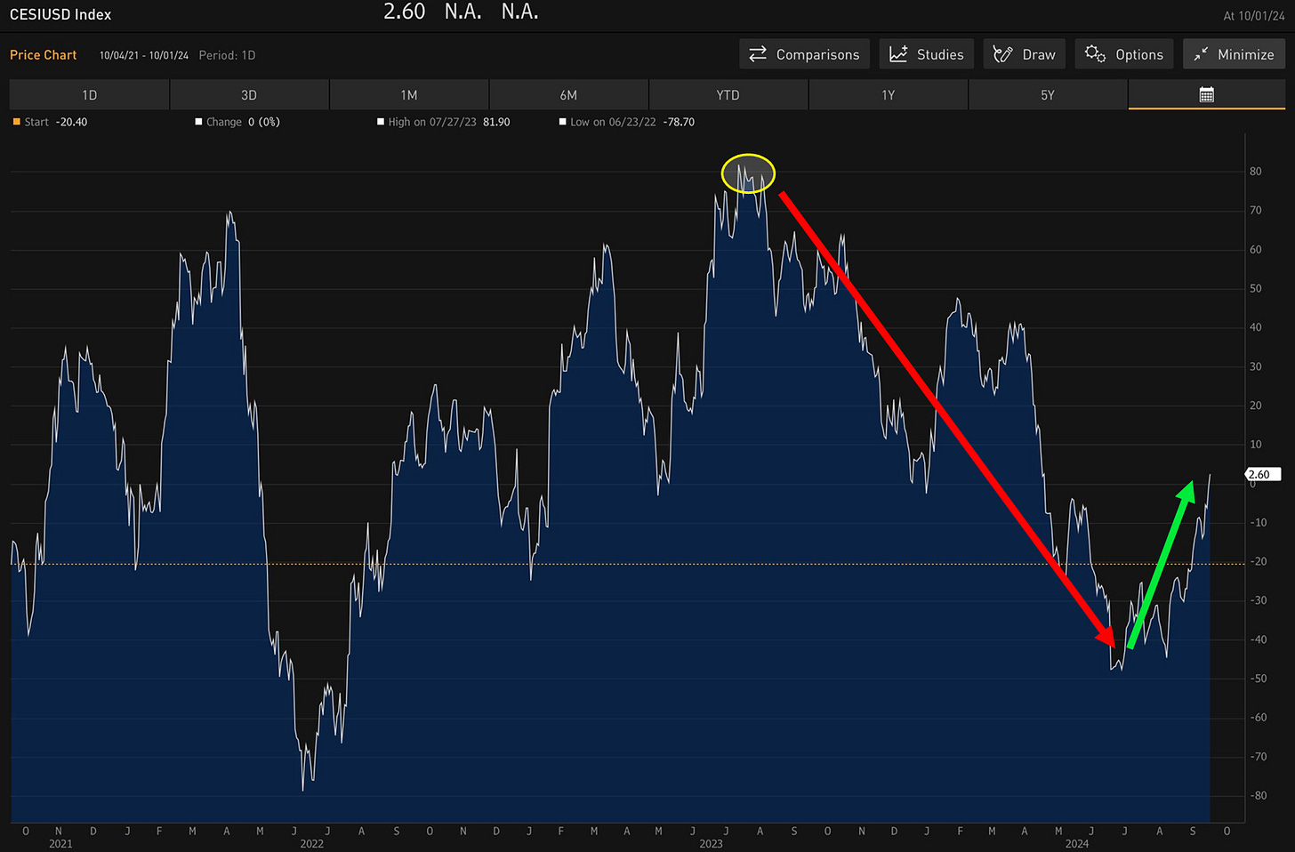Choose the 1Y range tab
The image size is (1295, 852).
tap(888, 95)
